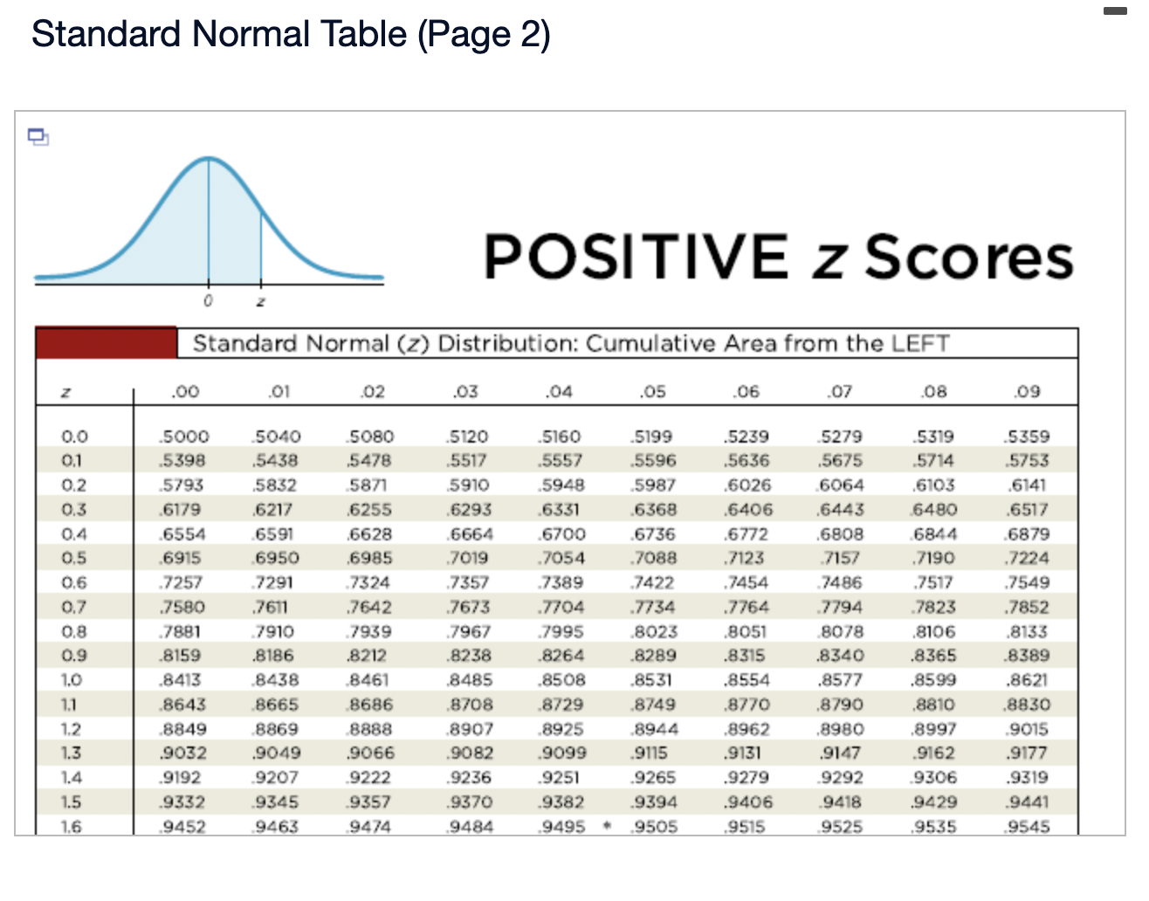This screenshot has width=1149, height=901.
Task: Minimize the Standard Normal Table dialog
Action: click(1115, 11)
